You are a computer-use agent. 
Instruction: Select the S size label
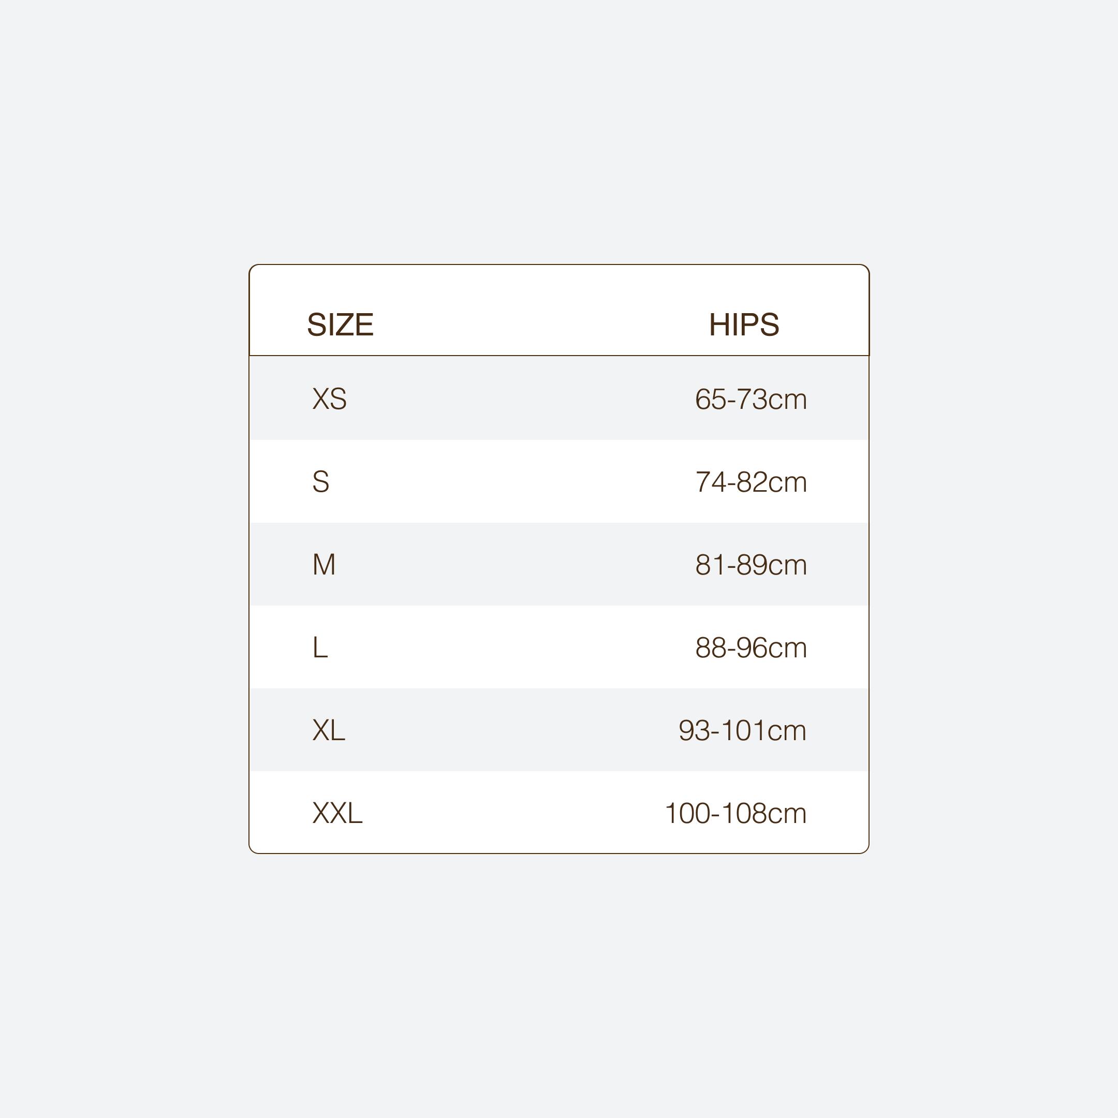[x=320, y=481]
